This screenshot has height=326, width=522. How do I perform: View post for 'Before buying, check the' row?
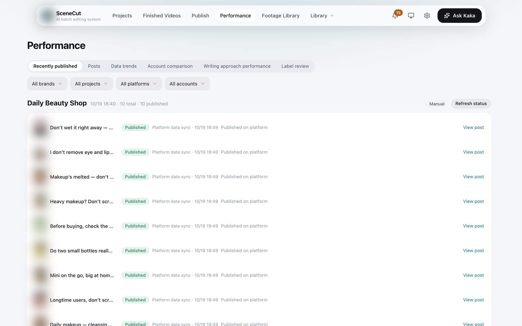(x=473, y=226)
